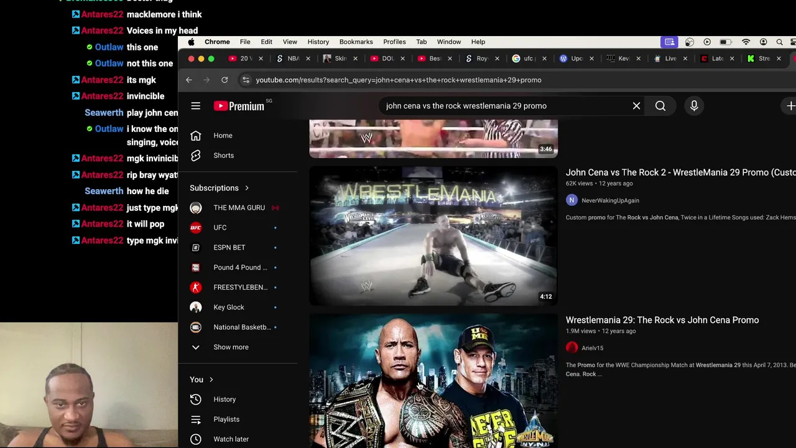796x448 pixels.
Task: Open the YouTube hamburger guide menu
Action: point(195,106)
